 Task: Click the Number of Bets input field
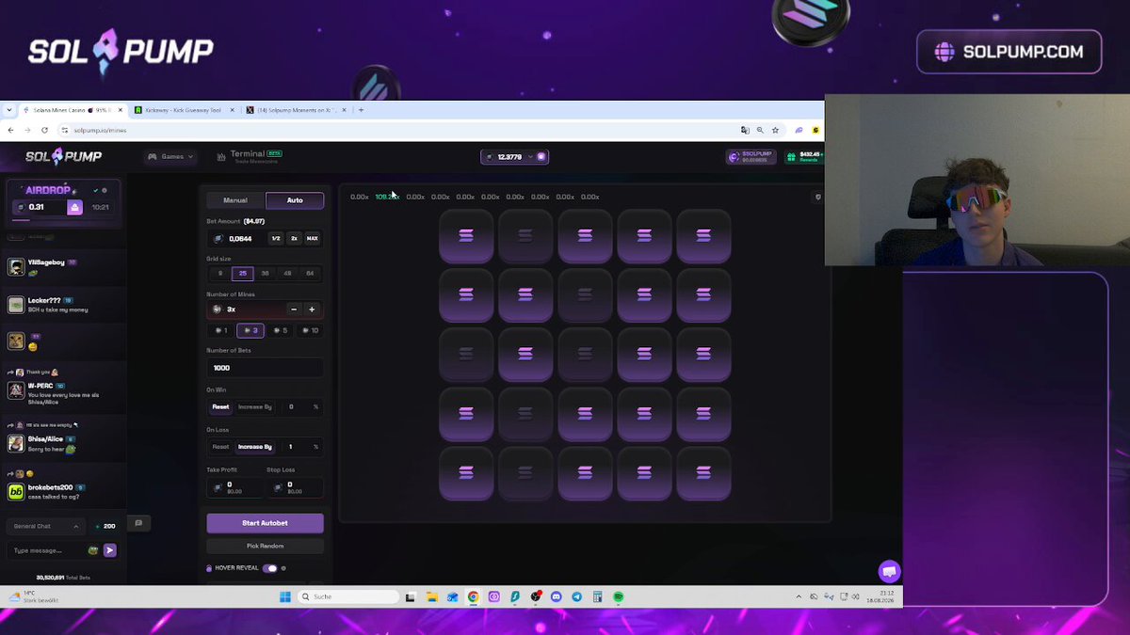[x=265, y=368]
